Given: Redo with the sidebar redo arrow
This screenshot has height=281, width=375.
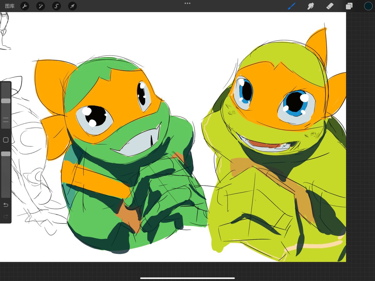Looking at the screenshot, I should tap(6, 216).
